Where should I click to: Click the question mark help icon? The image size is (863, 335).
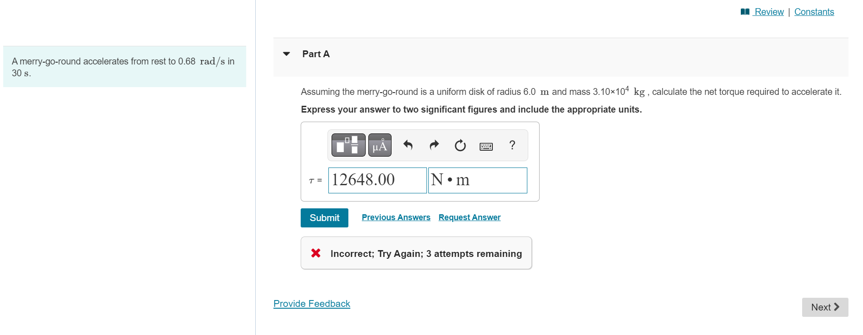tap(512, 145)
